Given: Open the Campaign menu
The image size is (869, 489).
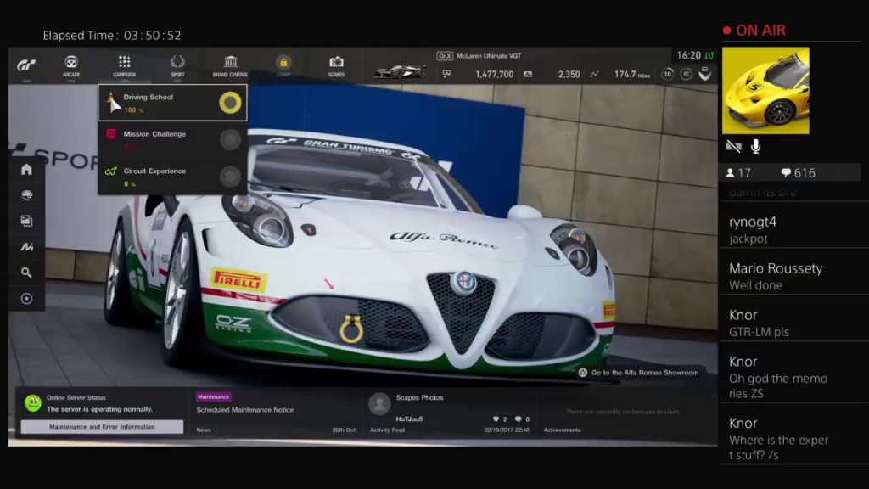Looking at the screenshot, I should 124,66.
